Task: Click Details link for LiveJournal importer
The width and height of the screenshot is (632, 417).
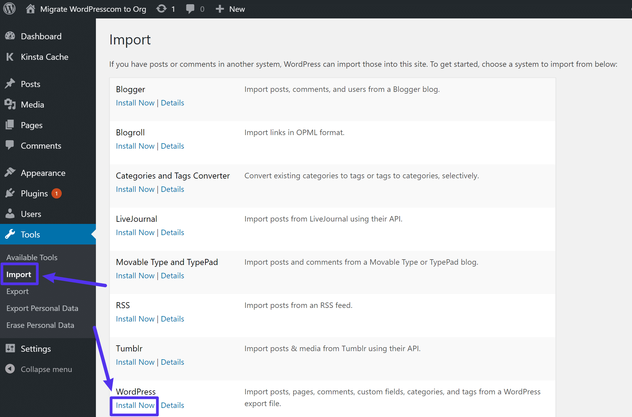Action: (x=172, y=232)
